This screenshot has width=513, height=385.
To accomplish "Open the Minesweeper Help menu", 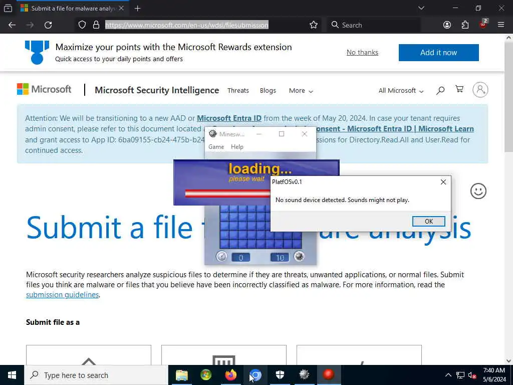I will 237,147.
